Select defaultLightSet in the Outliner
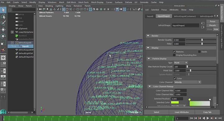This screenshot has width=224, height=121. [26, 53]
